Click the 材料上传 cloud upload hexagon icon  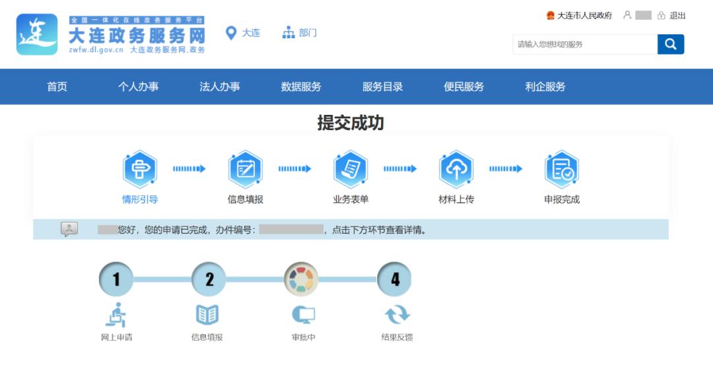456,169
